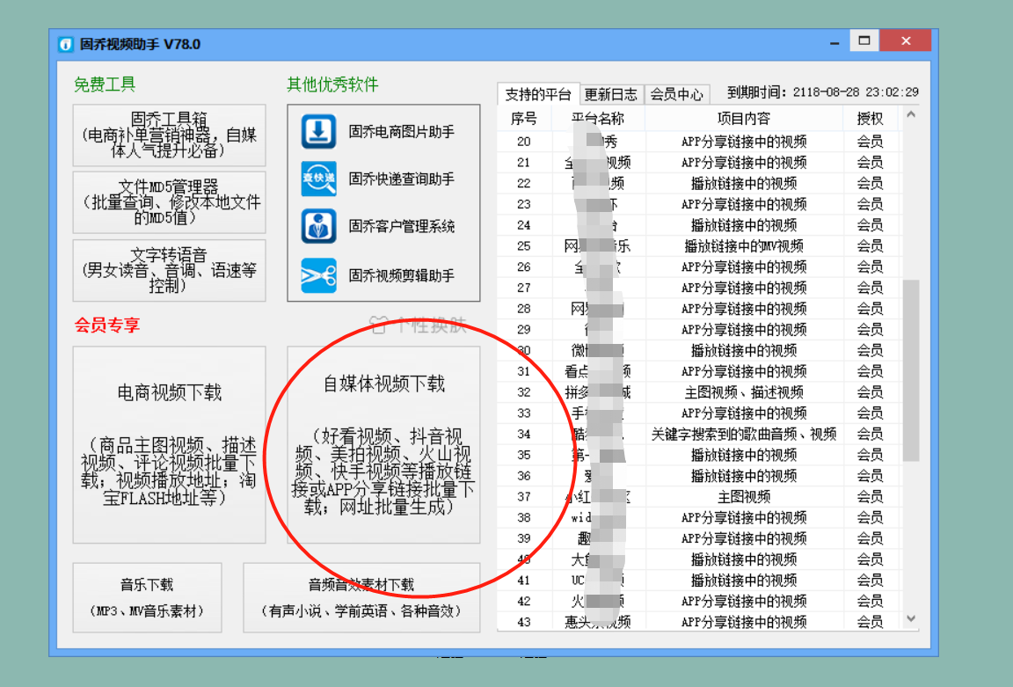1013x687 pixels.
Task: Open the 固乔工具箱 free tool
Action: coord(169,135)
